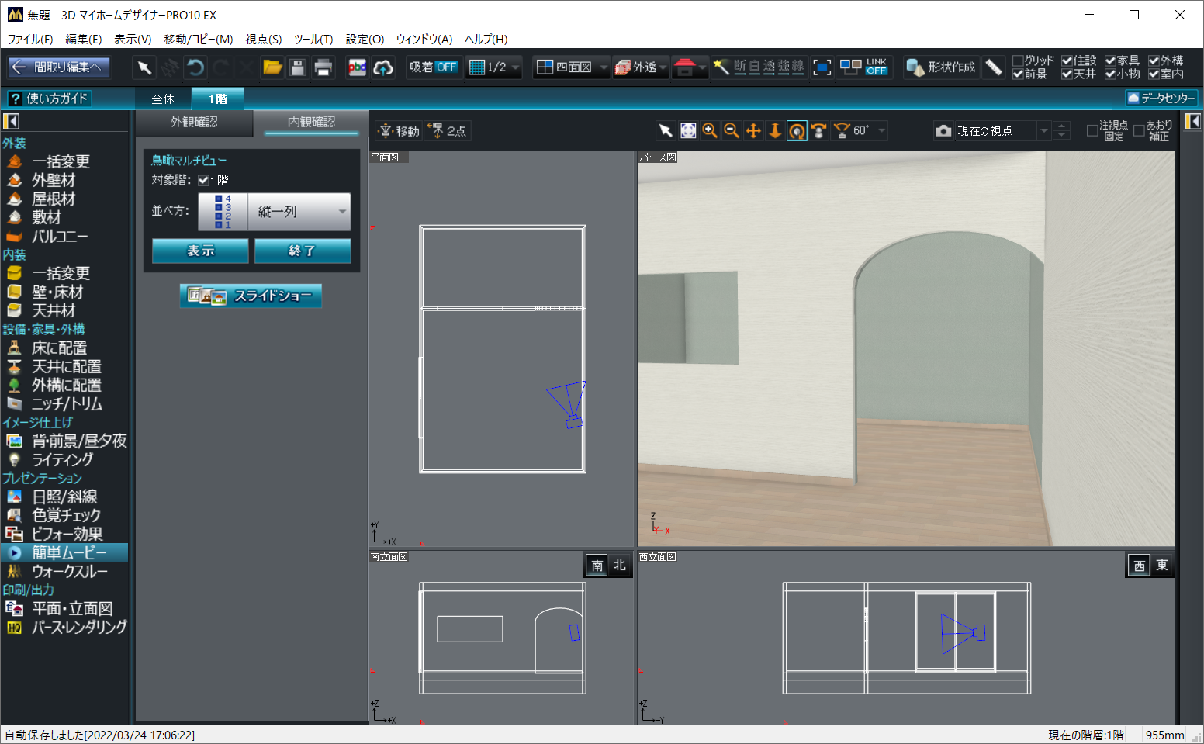Screen dimensions: 1204x744
Task: Open the ツール(T) menu
Action: [x=313, y=39]
